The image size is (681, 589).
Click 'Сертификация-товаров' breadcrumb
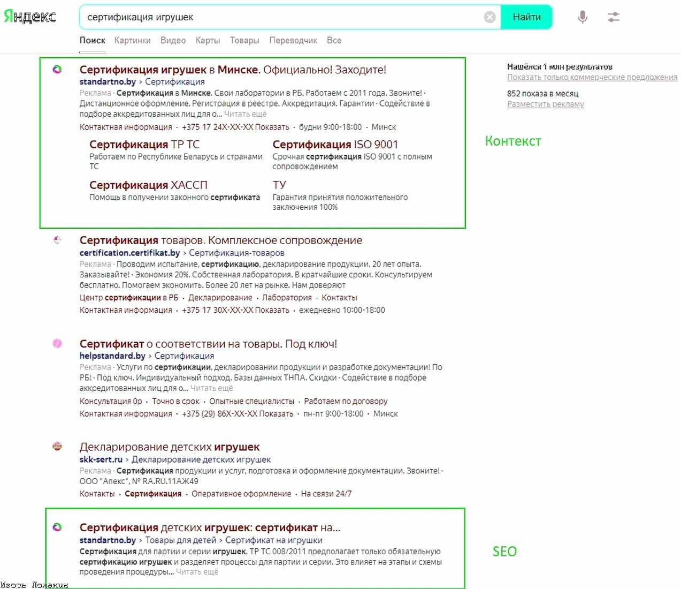(236, 253)
